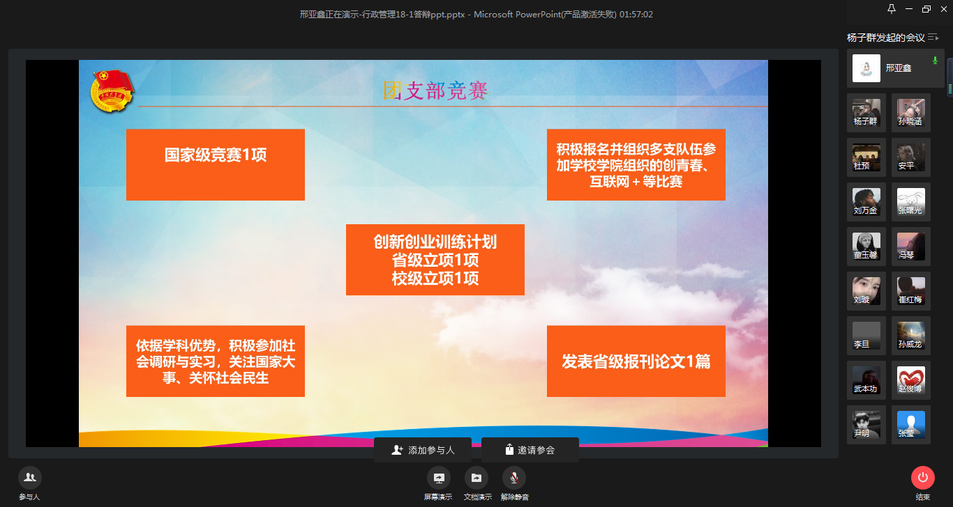
Task: Select participant 杨子群 thumbnail
Action: [866, 113]
